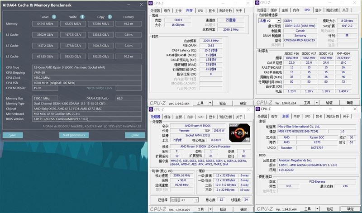Click the info icon next to Write

82,17
